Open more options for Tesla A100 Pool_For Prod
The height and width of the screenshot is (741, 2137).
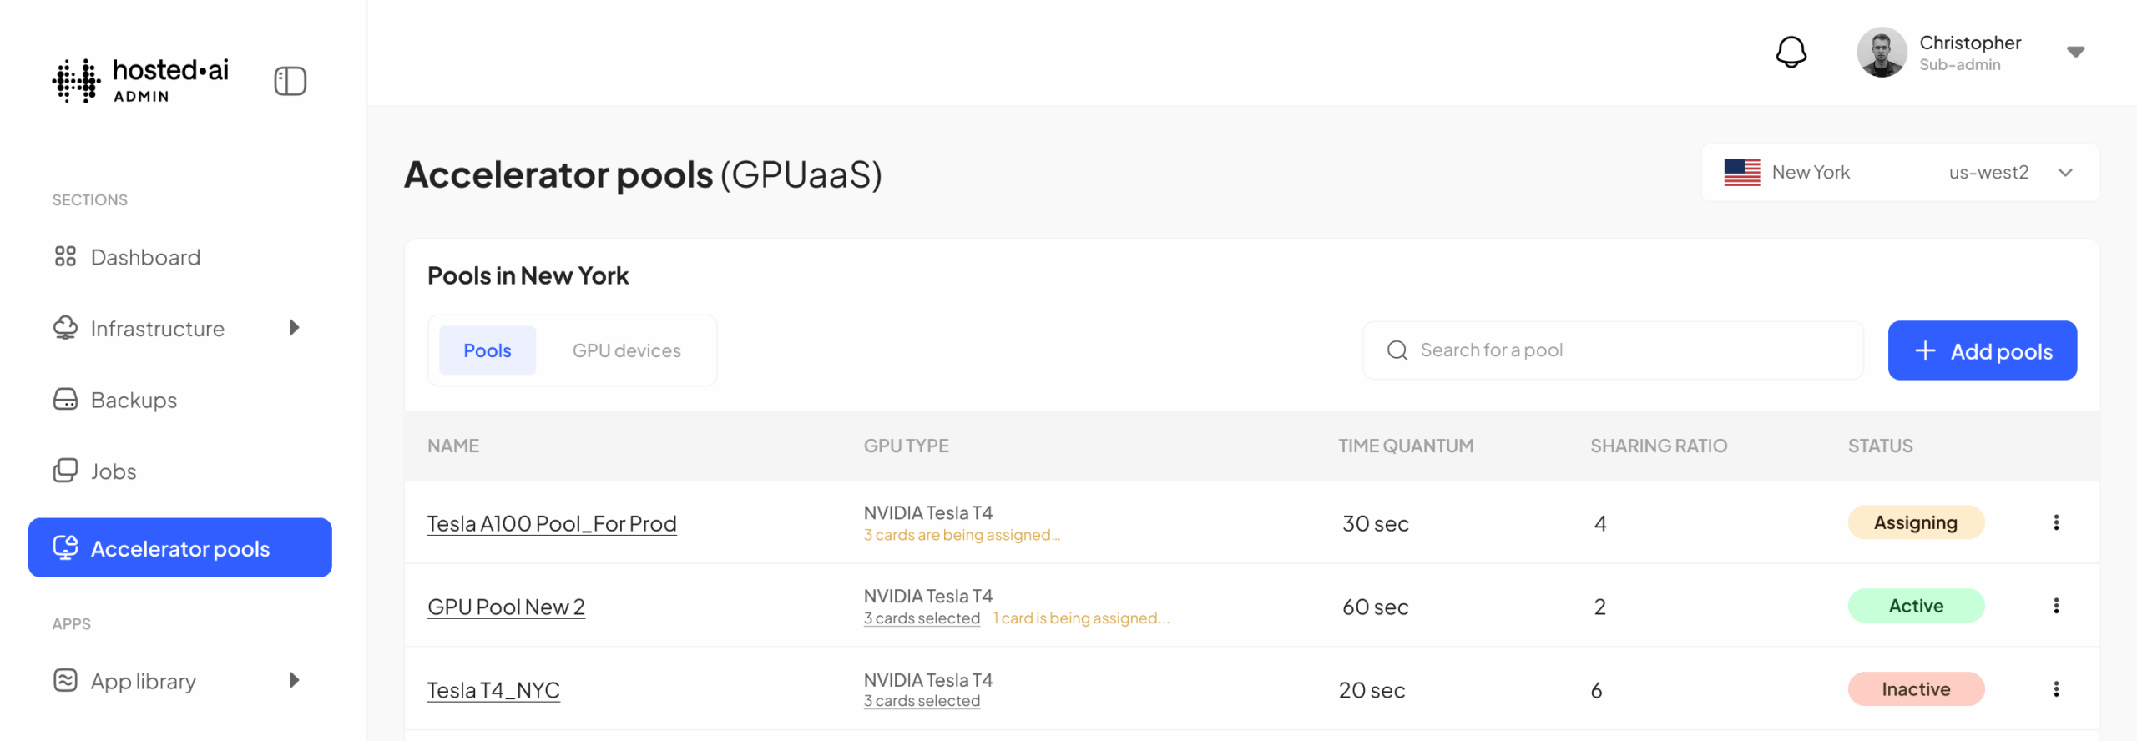2056,522
